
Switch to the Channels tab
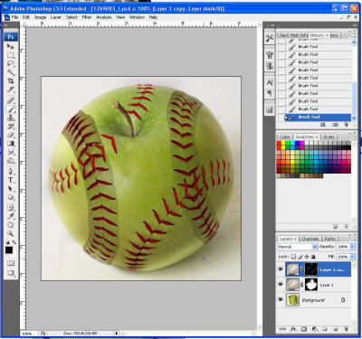pos(310,239)
